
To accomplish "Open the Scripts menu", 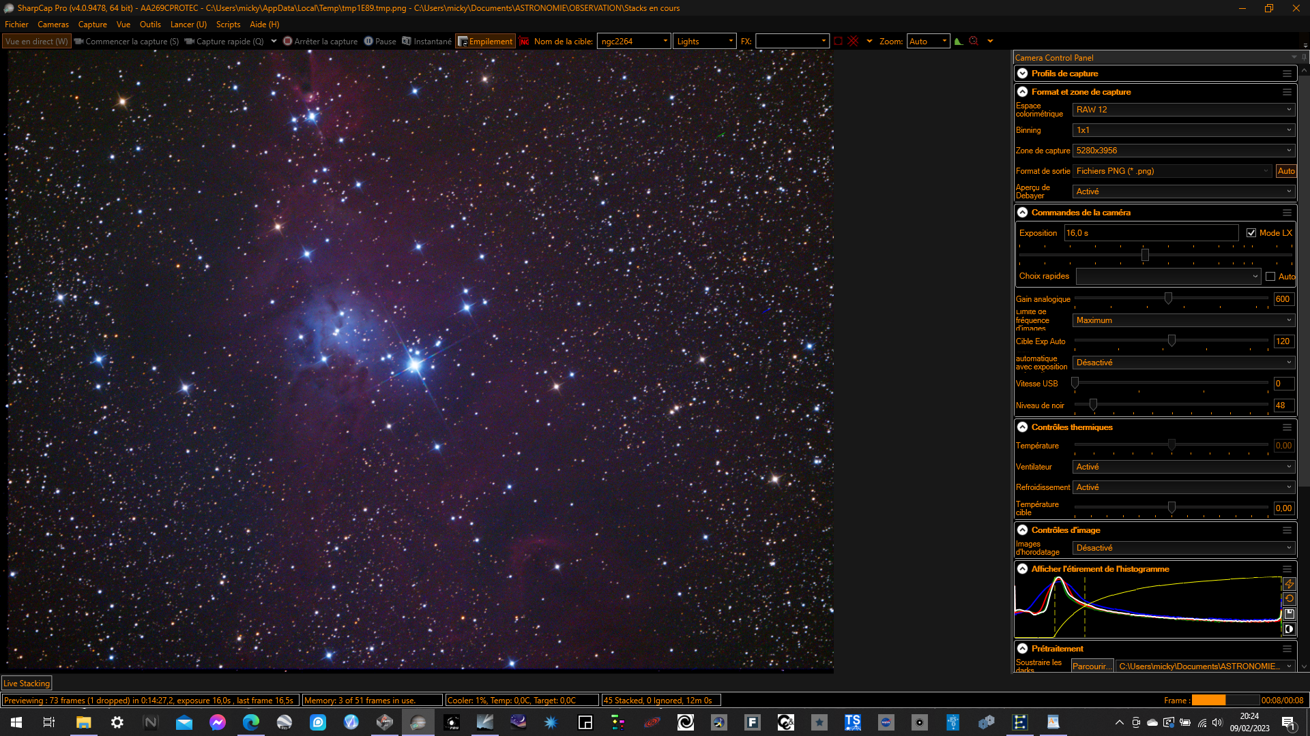I will pyautogui.click(x=228, y=25).
